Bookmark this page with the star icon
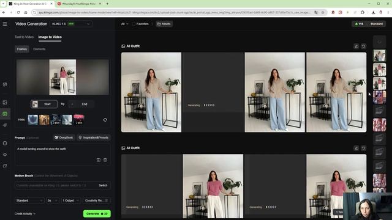The width and height of the screenshot is (392, 220). [323, 12]
